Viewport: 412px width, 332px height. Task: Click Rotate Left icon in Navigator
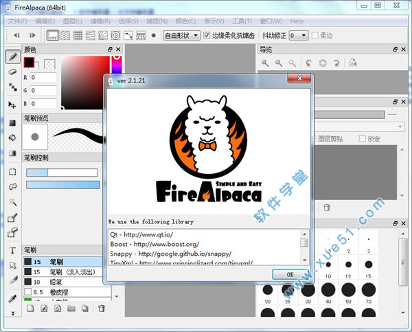(x=309, y=63)
